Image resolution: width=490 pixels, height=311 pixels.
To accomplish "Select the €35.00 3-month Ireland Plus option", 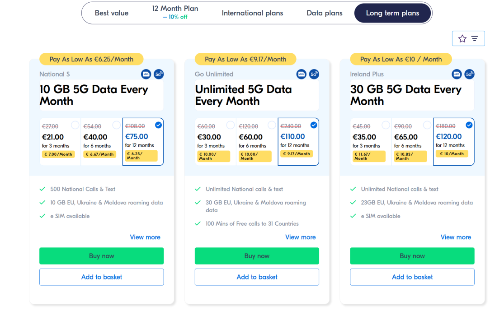I will 371,142.
